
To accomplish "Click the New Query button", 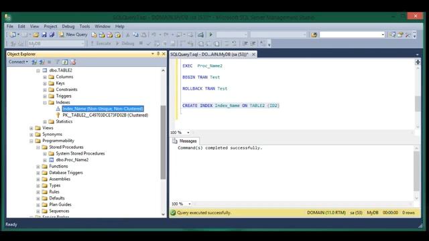I will click(73, 35).
